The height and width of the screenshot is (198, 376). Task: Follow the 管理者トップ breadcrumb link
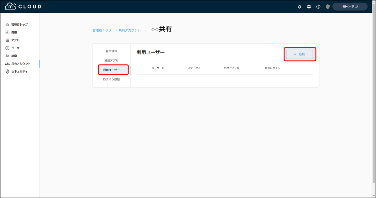click(102, 30)
